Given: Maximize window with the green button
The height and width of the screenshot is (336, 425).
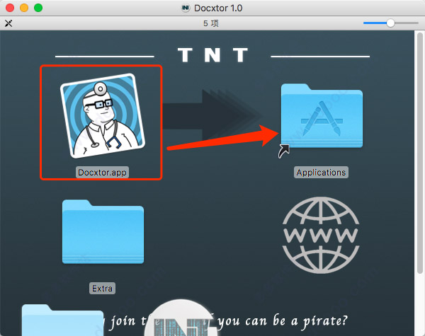Looking at the screenshot, I should pyautogui.click(x=38, y=8).
